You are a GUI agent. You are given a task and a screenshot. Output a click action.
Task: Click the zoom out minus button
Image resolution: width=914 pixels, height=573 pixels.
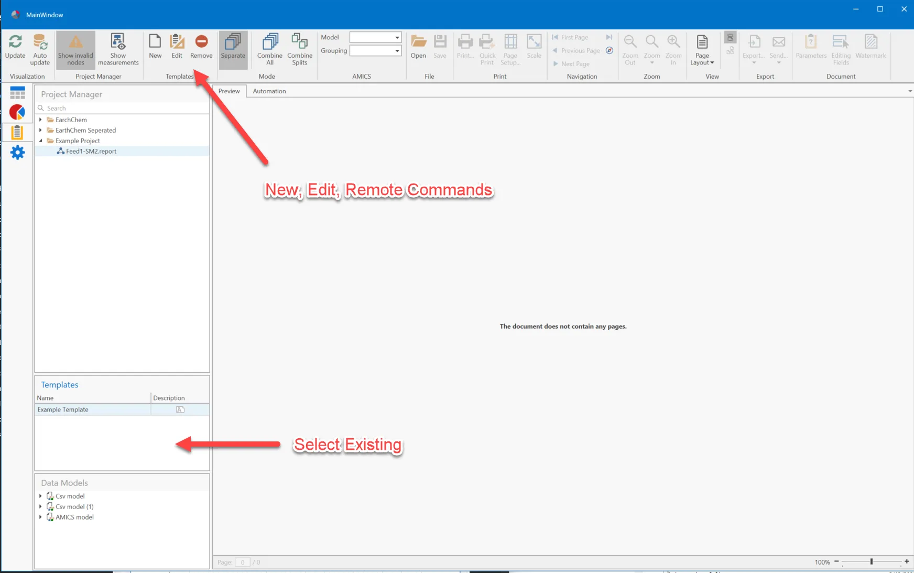[836, 561]
